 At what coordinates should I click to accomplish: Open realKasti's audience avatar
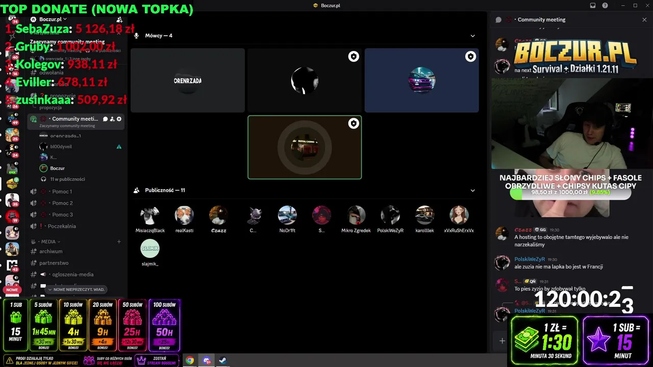184,215
